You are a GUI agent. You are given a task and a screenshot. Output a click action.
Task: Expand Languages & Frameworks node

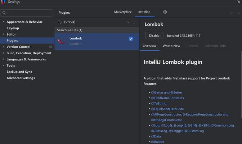coord(3,59)
